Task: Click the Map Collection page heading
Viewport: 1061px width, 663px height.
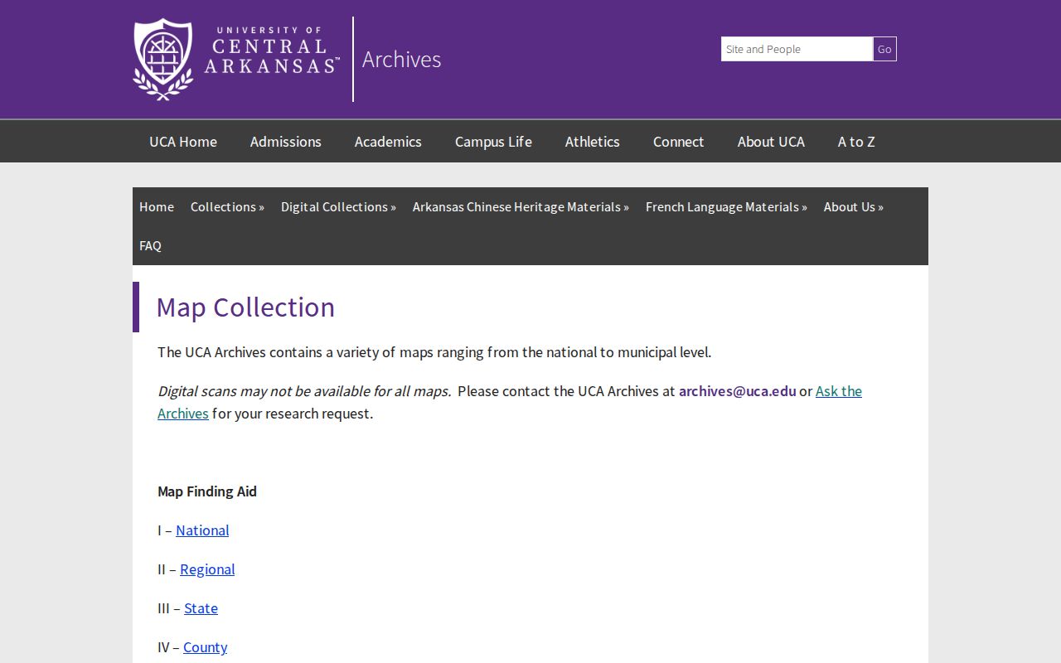Action: (x=245, y=307)
